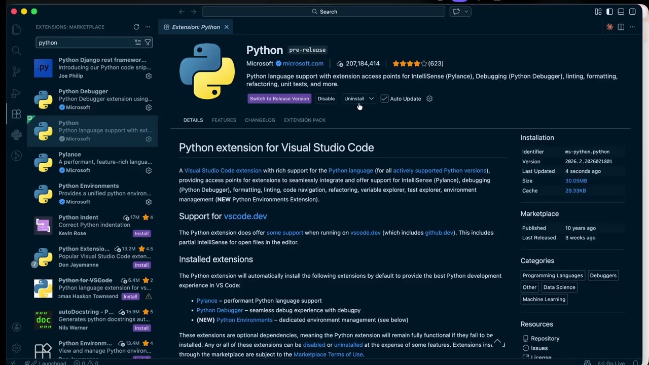Click the Programming Languages category tag

pyautogui.click(x=553, y=275)
